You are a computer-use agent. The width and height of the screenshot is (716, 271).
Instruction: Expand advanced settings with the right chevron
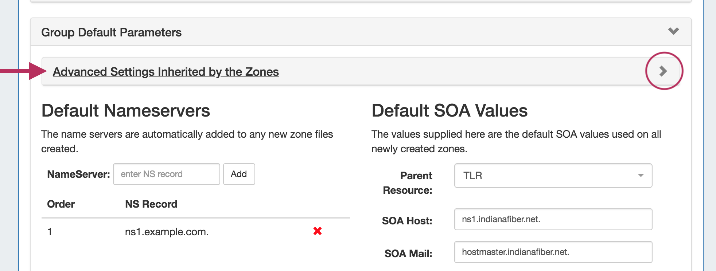[663, 71]
